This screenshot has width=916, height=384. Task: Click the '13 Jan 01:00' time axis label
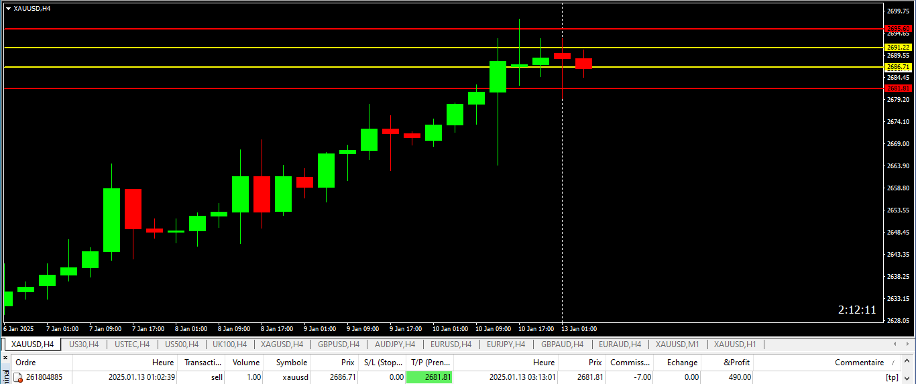coord(578,329)
